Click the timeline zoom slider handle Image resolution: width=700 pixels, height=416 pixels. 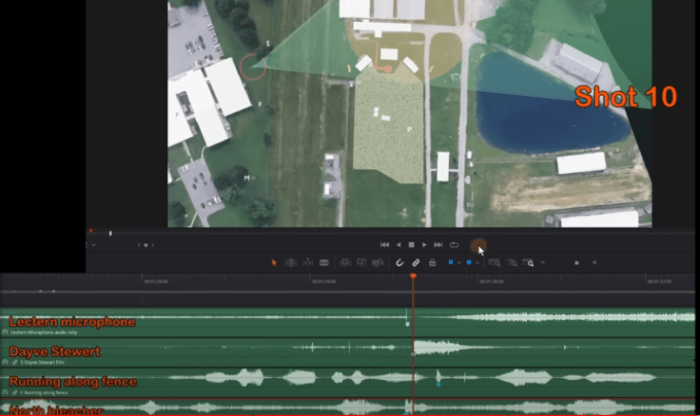pyautogui.click(x=576, y=262)
